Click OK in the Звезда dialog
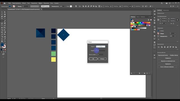Image resolution: width=180 pixels, height=101 pixels. 93,59
